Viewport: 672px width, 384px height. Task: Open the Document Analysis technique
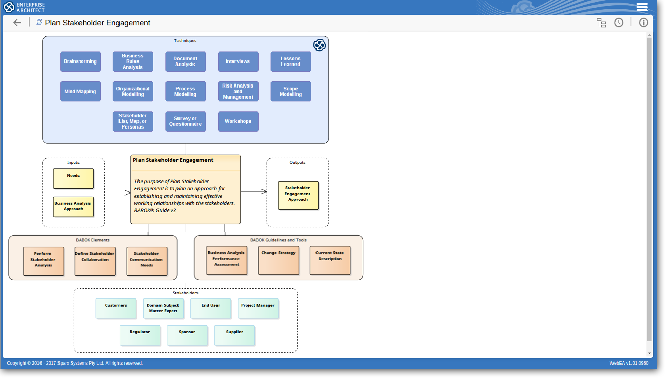[185, 61]
